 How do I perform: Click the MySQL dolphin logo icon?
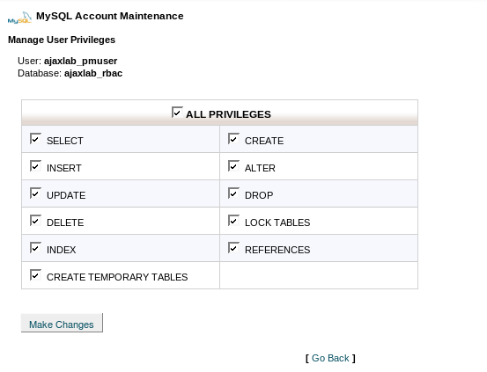coord(19,18)
